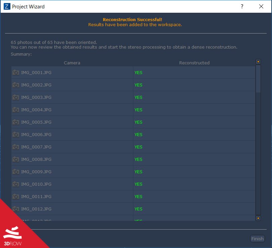Click camera icon for IMG_0007.JPG
Image resolution: width=272 pixels, height=248 pixels.
coord(15,147)
